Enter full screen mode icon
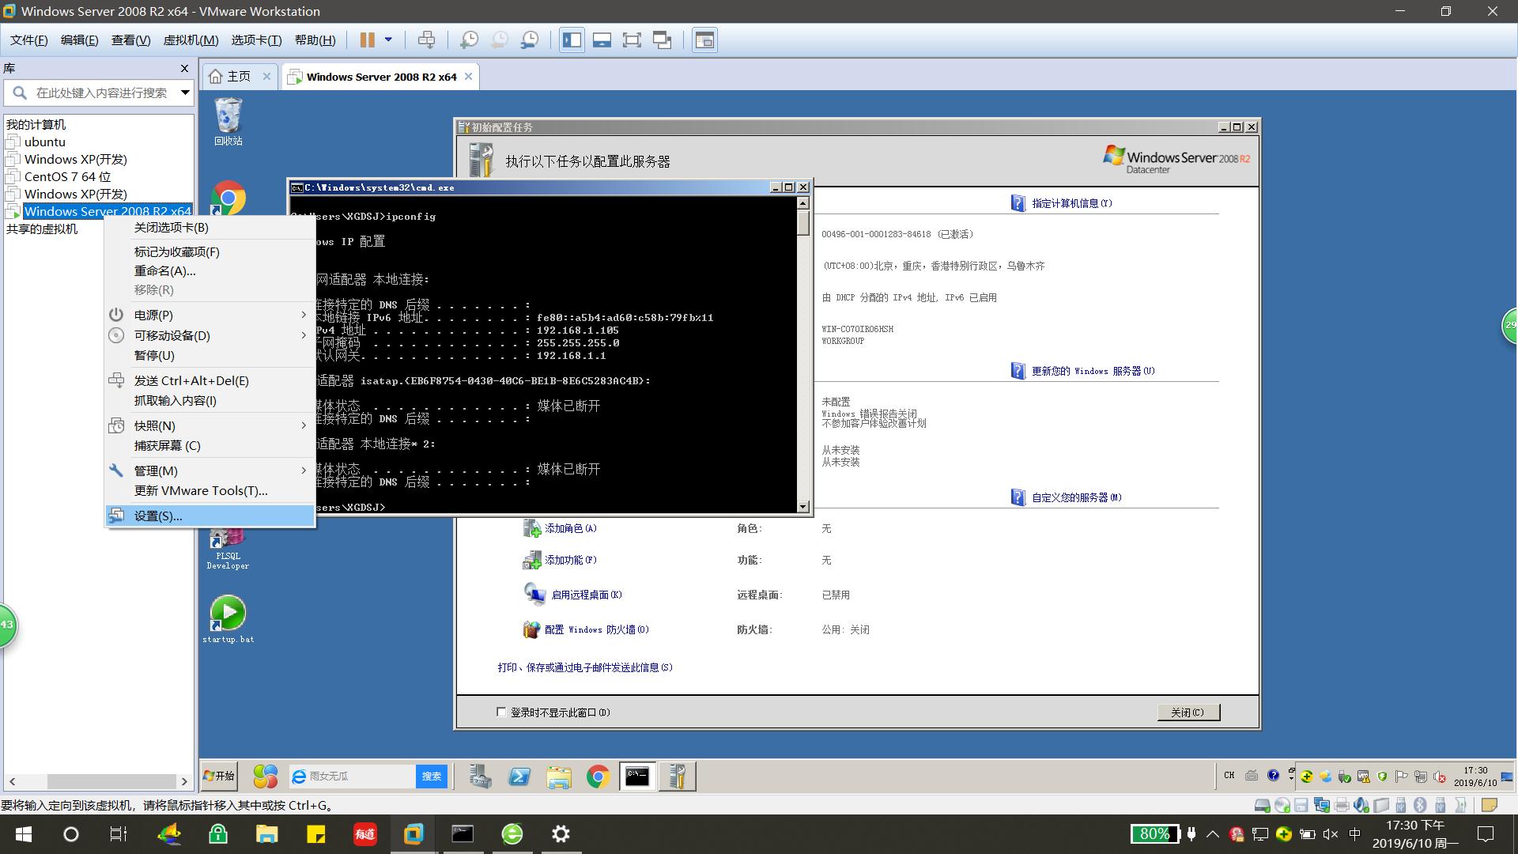This screenshot has width=1518, height=854. click(x=632, y=40)
